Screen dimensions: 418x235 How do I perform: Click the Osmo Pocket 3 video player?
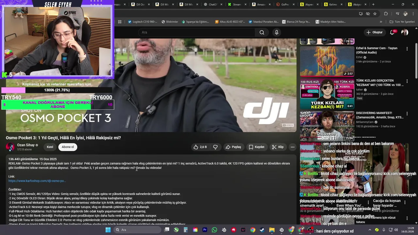coord(151,85)
